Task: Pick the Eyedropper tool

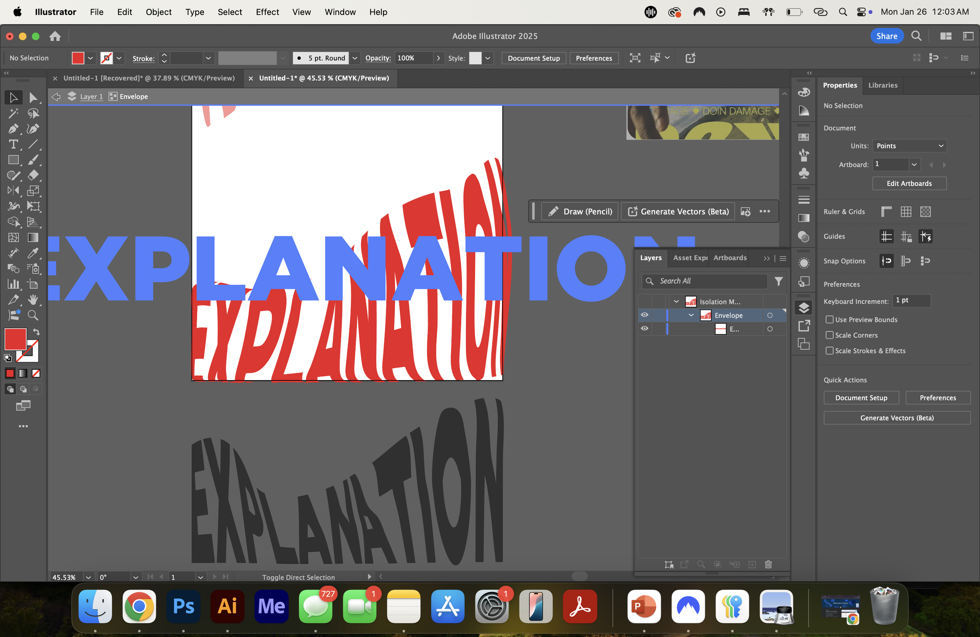Action: 33,253
